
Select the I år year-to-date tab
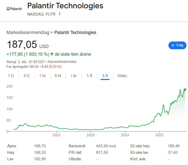(74, 76)
